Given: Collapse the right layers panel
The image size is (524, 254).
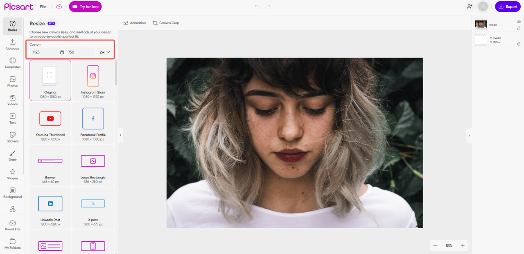Looking at the screenshot, I should click(x=469, y=136).
